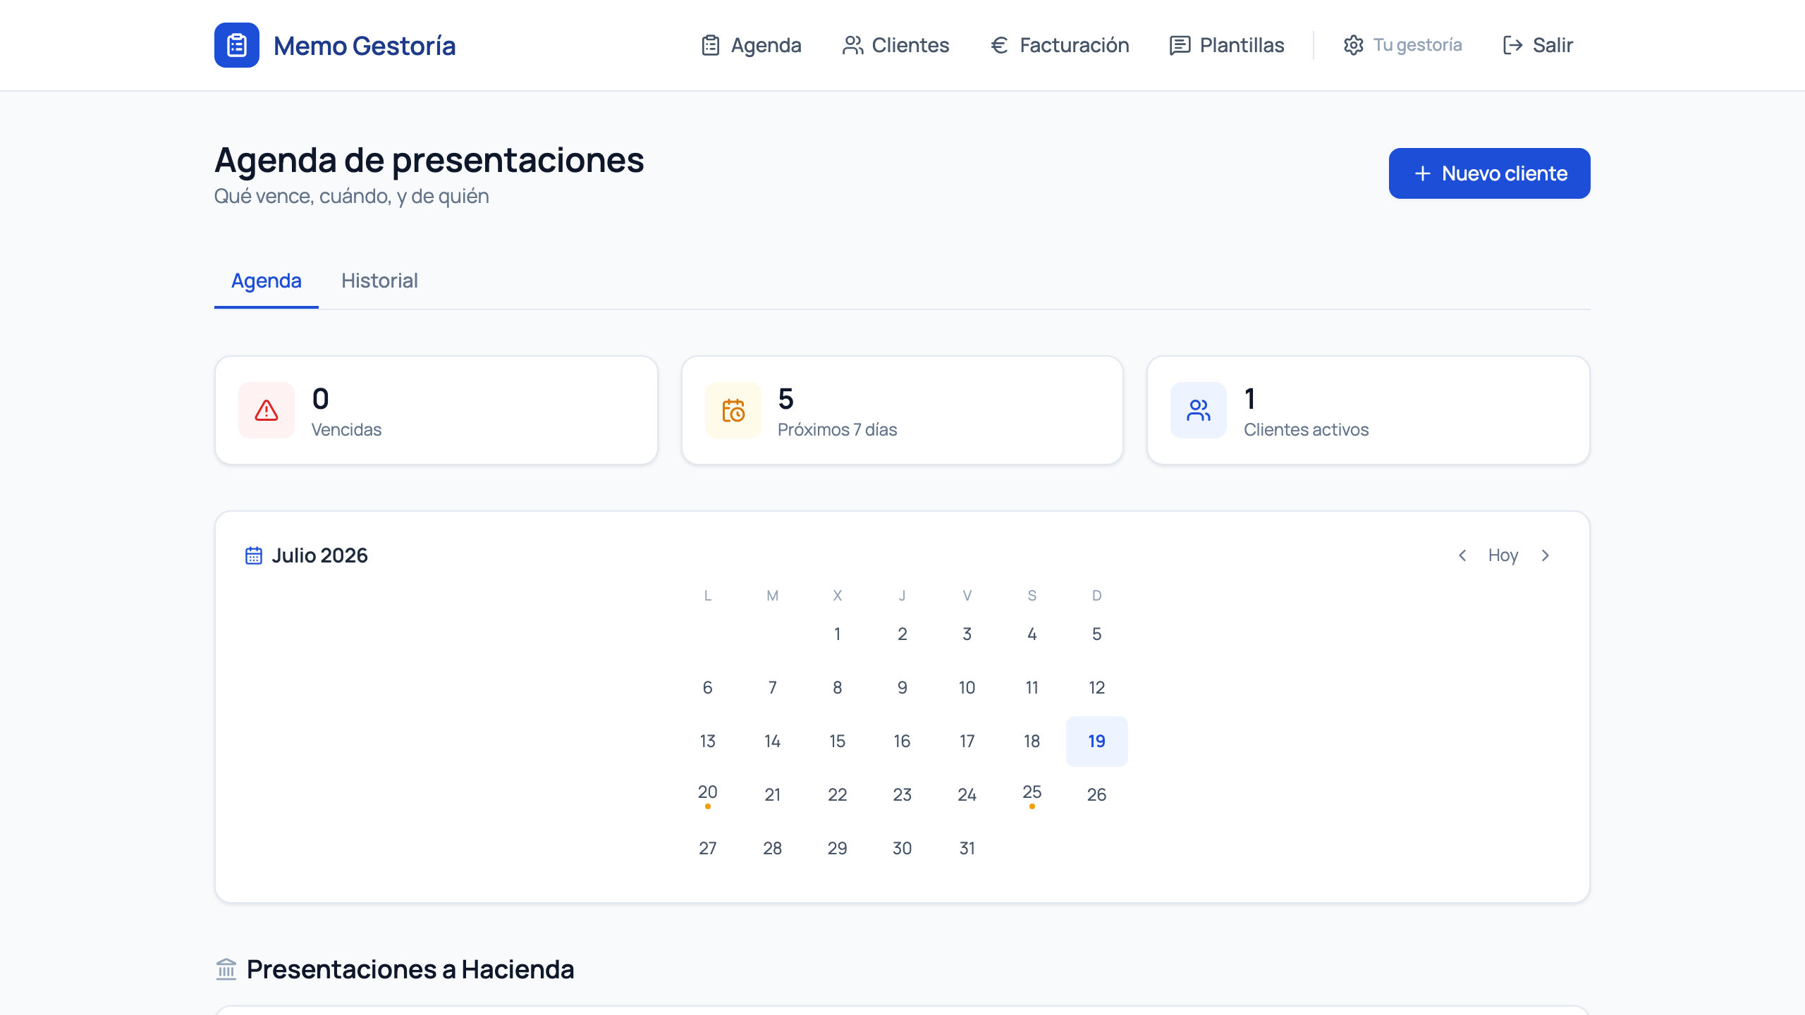Select day 17 in the calendar

pyautogui.click(x=967, y=742)
